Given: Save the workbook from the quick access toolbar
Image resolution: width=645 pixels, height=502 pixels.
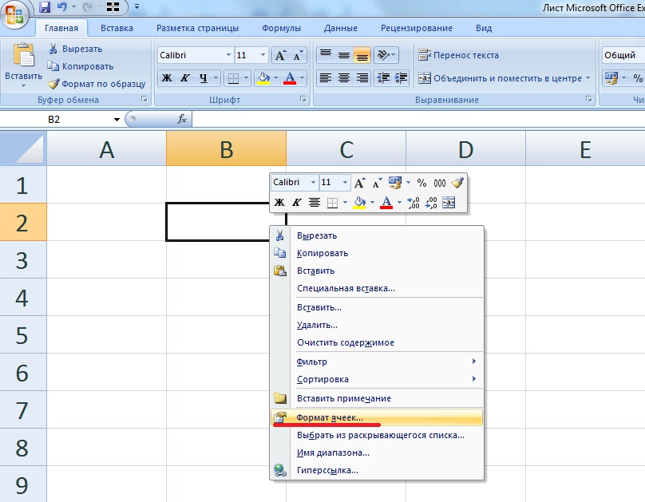Looking at the screenshot, I should coord(45,7).
